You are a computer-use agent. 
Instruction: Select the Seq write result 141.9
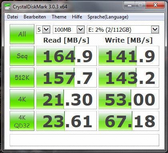click(129, 56)
